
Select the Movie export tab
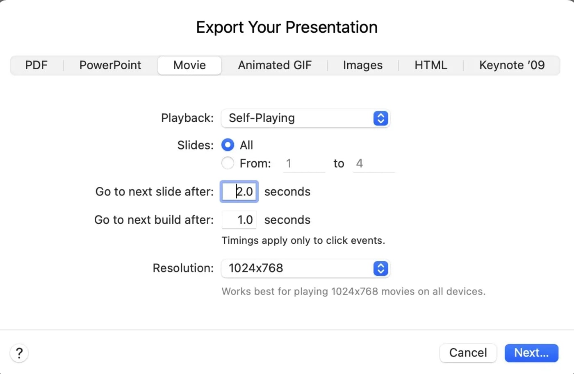tap(189, 65)
